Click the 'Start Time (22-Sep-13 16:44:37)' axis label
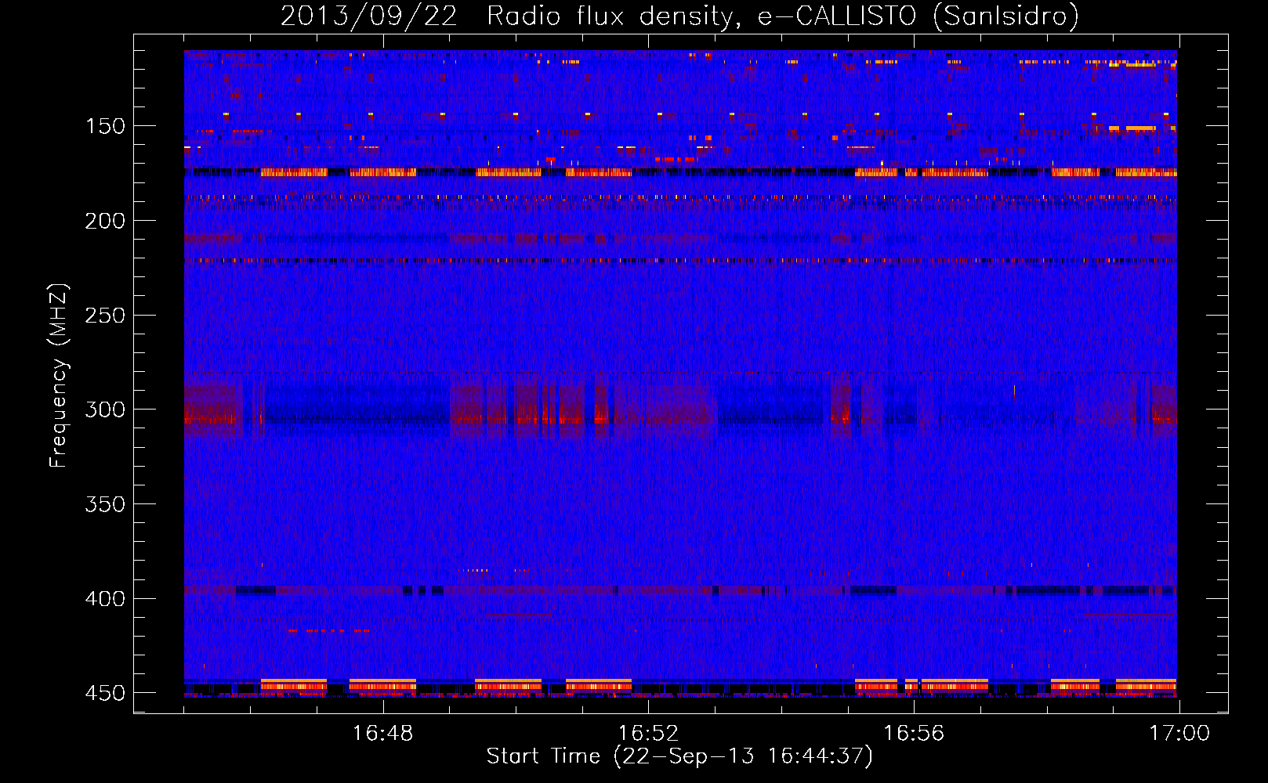This screenshot has width=1268, height=783. [679, 756]
